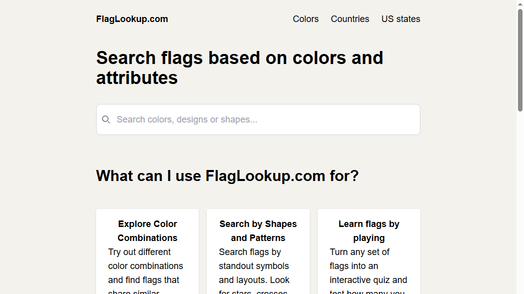Image resolution: width=524 pixels, height=294 pixels.
Task: Click the scrollbar up arrow
Action: tap(520, 4)
